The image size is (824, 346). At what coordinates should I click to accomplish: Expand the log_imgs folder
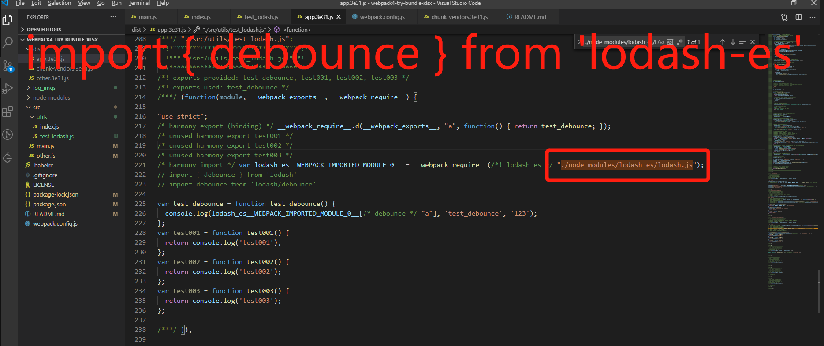[x=71, y=88]
